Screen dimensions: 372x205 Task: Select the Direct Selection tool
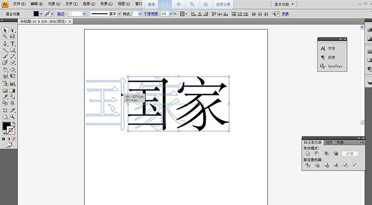click(12, 30)
